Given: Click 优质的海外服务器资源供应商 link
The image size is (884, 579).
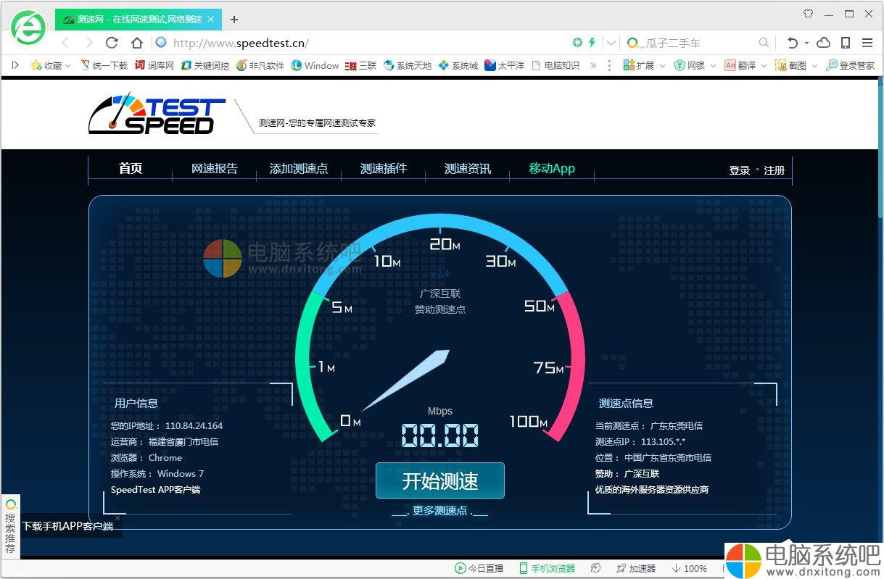Looking at the screenshot, I should tap(652, 490).
